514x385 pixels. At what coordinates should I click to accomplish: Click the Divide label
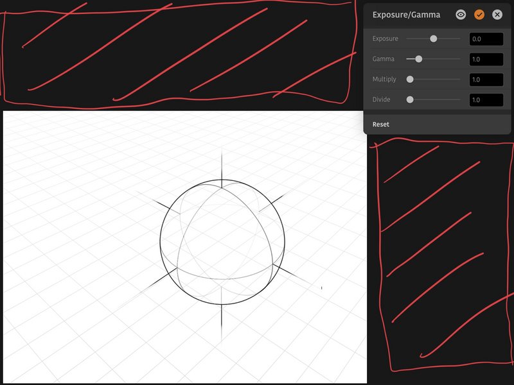point(381,99)
